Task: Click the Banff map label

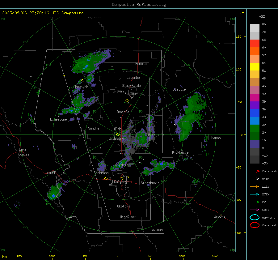Action: click(51, 173)
